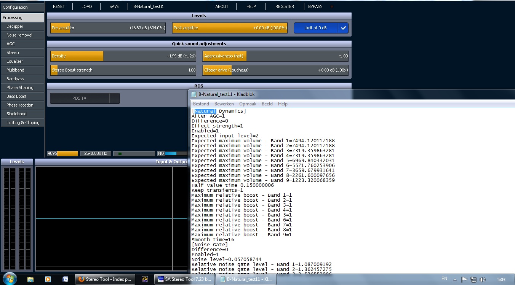Toggle the RDS TA switch

coord(114,98)
